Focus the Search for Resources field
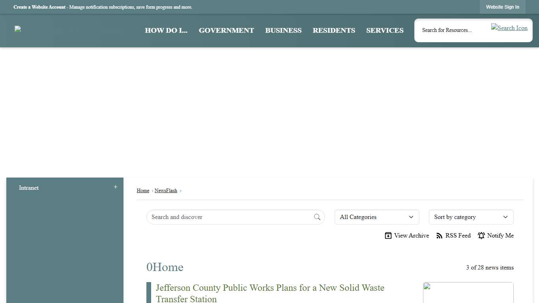The height and width of the screenshot is (303, 539). pos(452,30)
